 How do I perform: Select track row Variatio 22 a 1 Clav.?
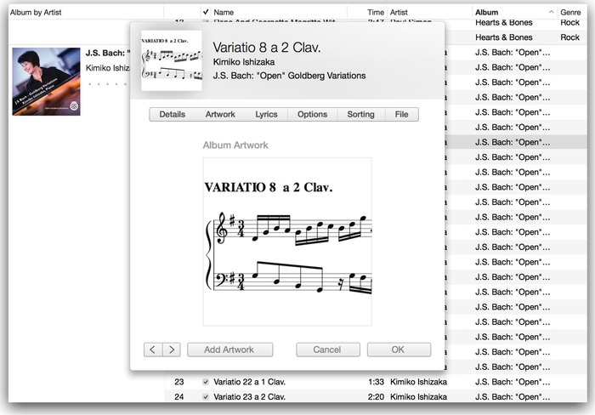point(376,382)
